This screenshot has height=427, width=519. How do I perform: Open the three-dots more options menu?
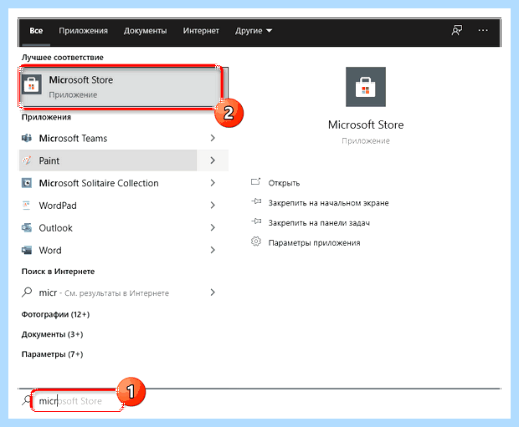(483, 30)
